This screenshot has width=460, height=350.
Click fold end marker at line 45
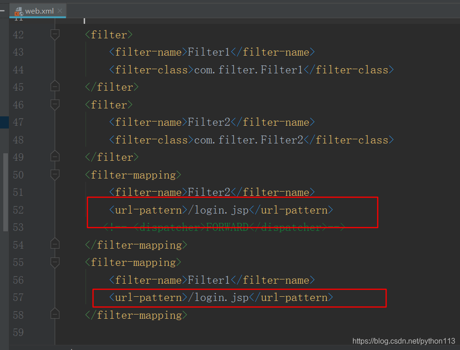click(x=55, y=86)
